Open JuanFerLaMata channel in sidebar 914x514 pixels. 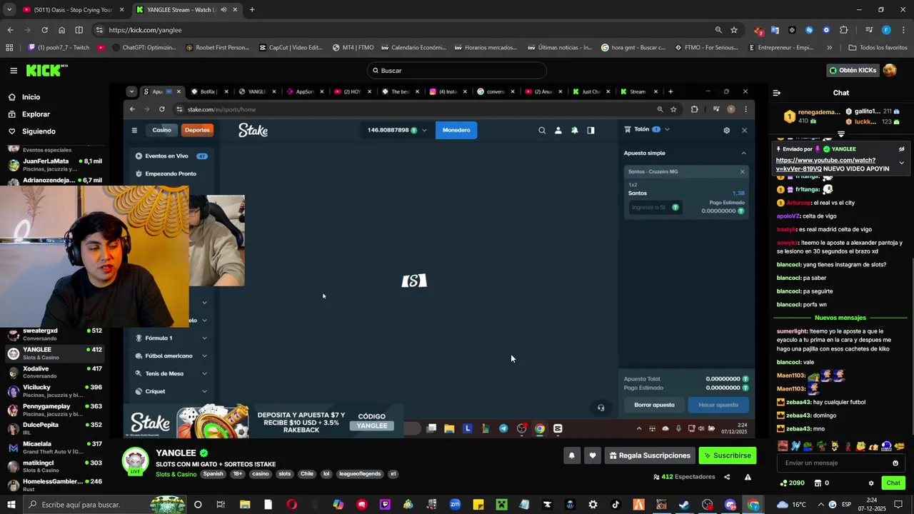tap(54, 165)
